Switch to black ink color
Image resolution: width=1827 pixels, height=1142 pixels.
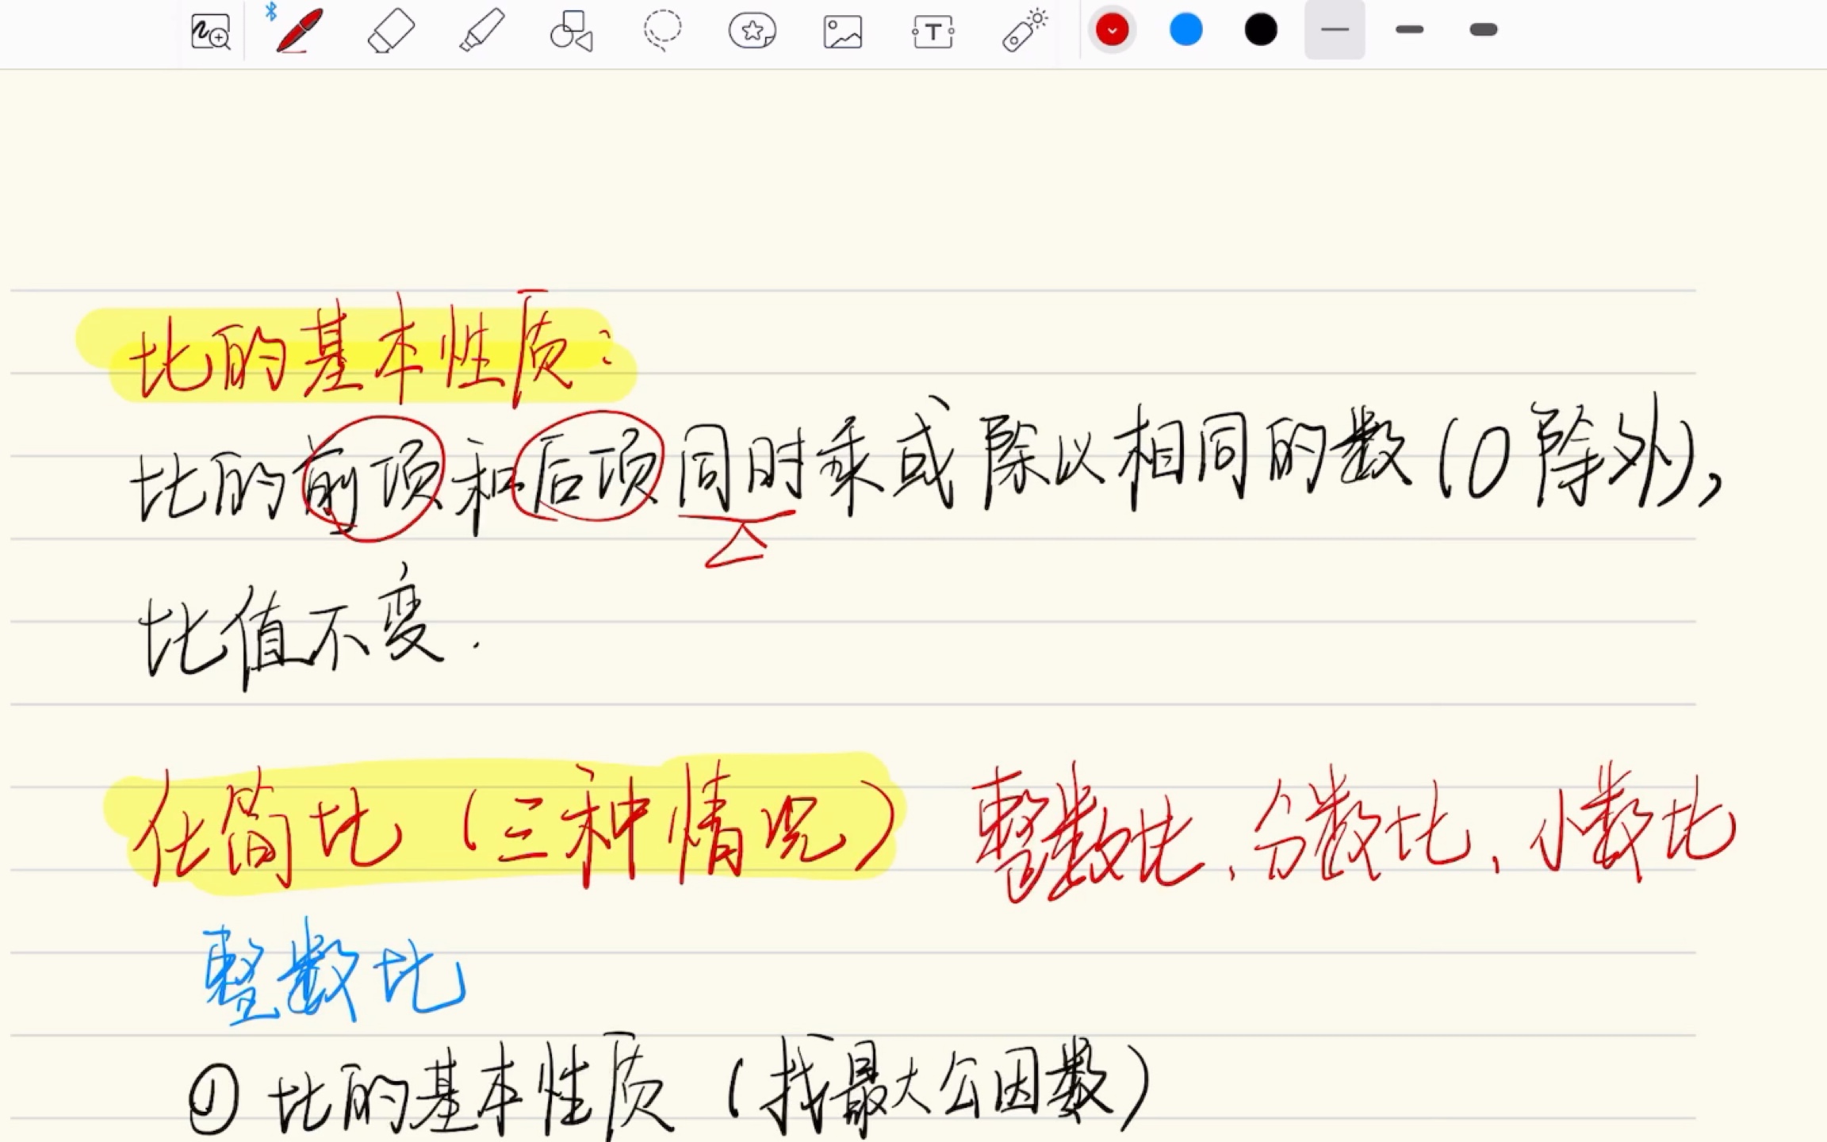[1259, 29]
